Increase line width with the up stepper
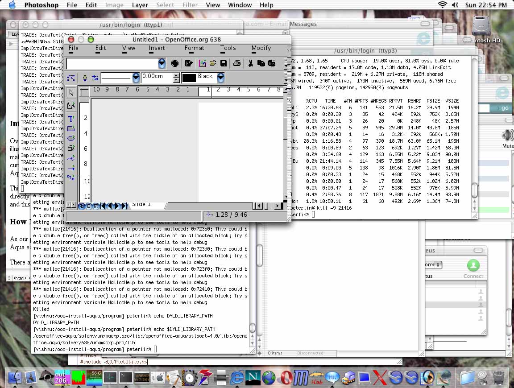The image size is (514, 388). coord(176,75)
